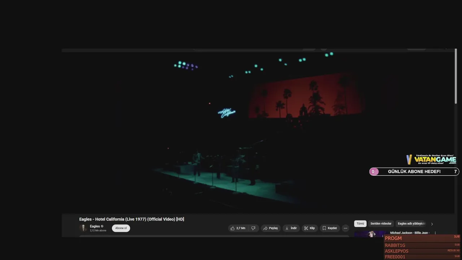Like the Hotel California video
This screenshot has width=462, height=260.
pos(238,228)
